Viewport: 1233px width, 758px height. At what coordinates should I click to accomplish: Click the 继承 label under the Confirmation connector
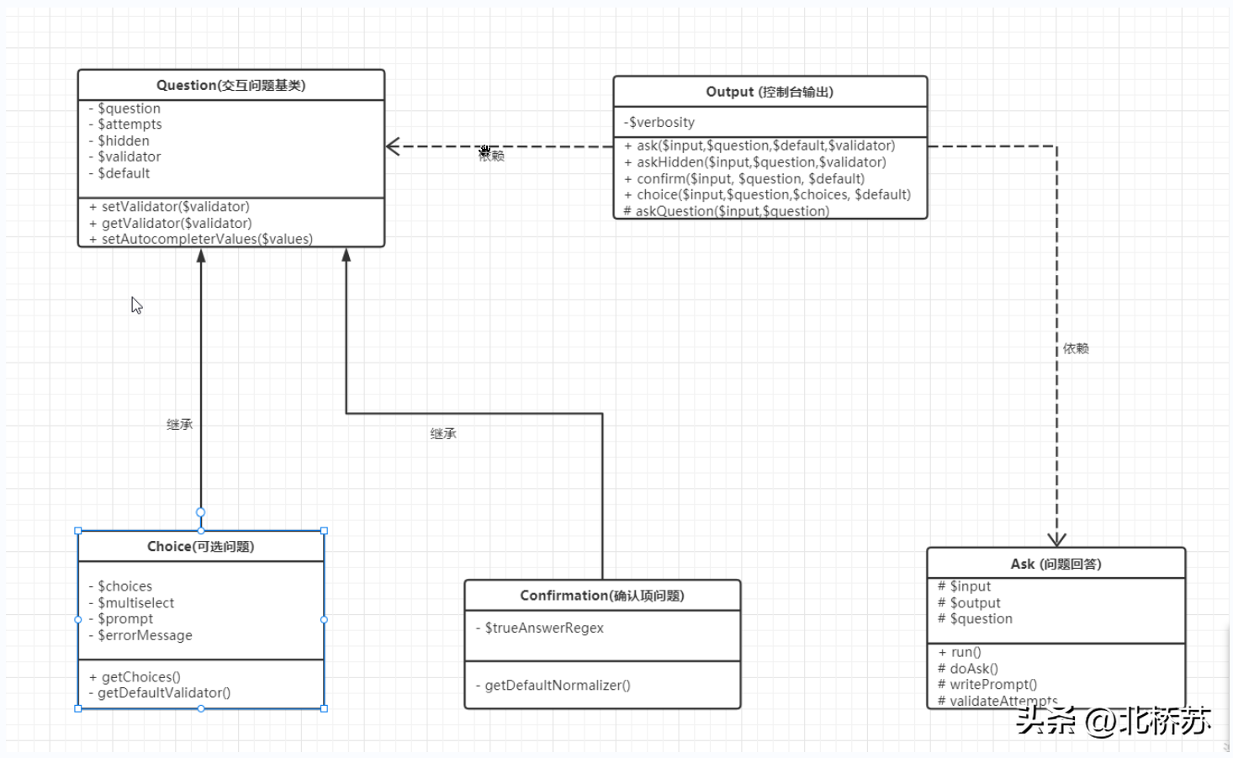coord(443,434)
